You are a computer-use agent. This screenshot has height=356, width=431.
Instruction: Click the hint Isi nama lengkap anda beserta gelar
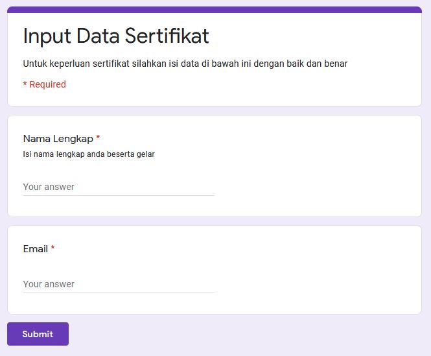[89, 154]
